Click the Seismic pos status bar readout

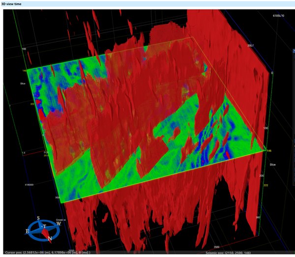[228, 253]
